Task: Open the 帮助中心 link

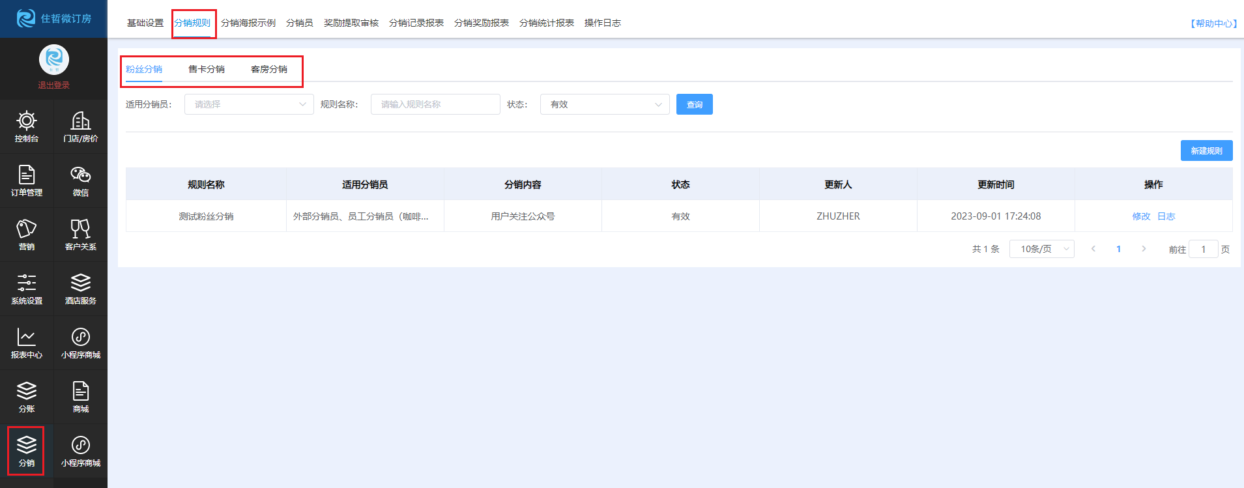Action: pos(1214,23)
